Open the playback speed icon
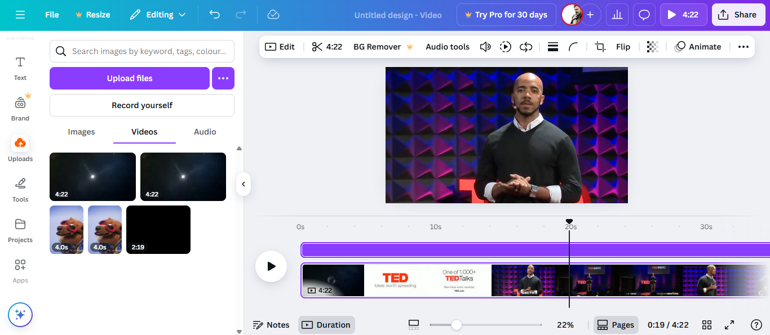This screenshot has height=335, width=770. click(x=506, y=47)
